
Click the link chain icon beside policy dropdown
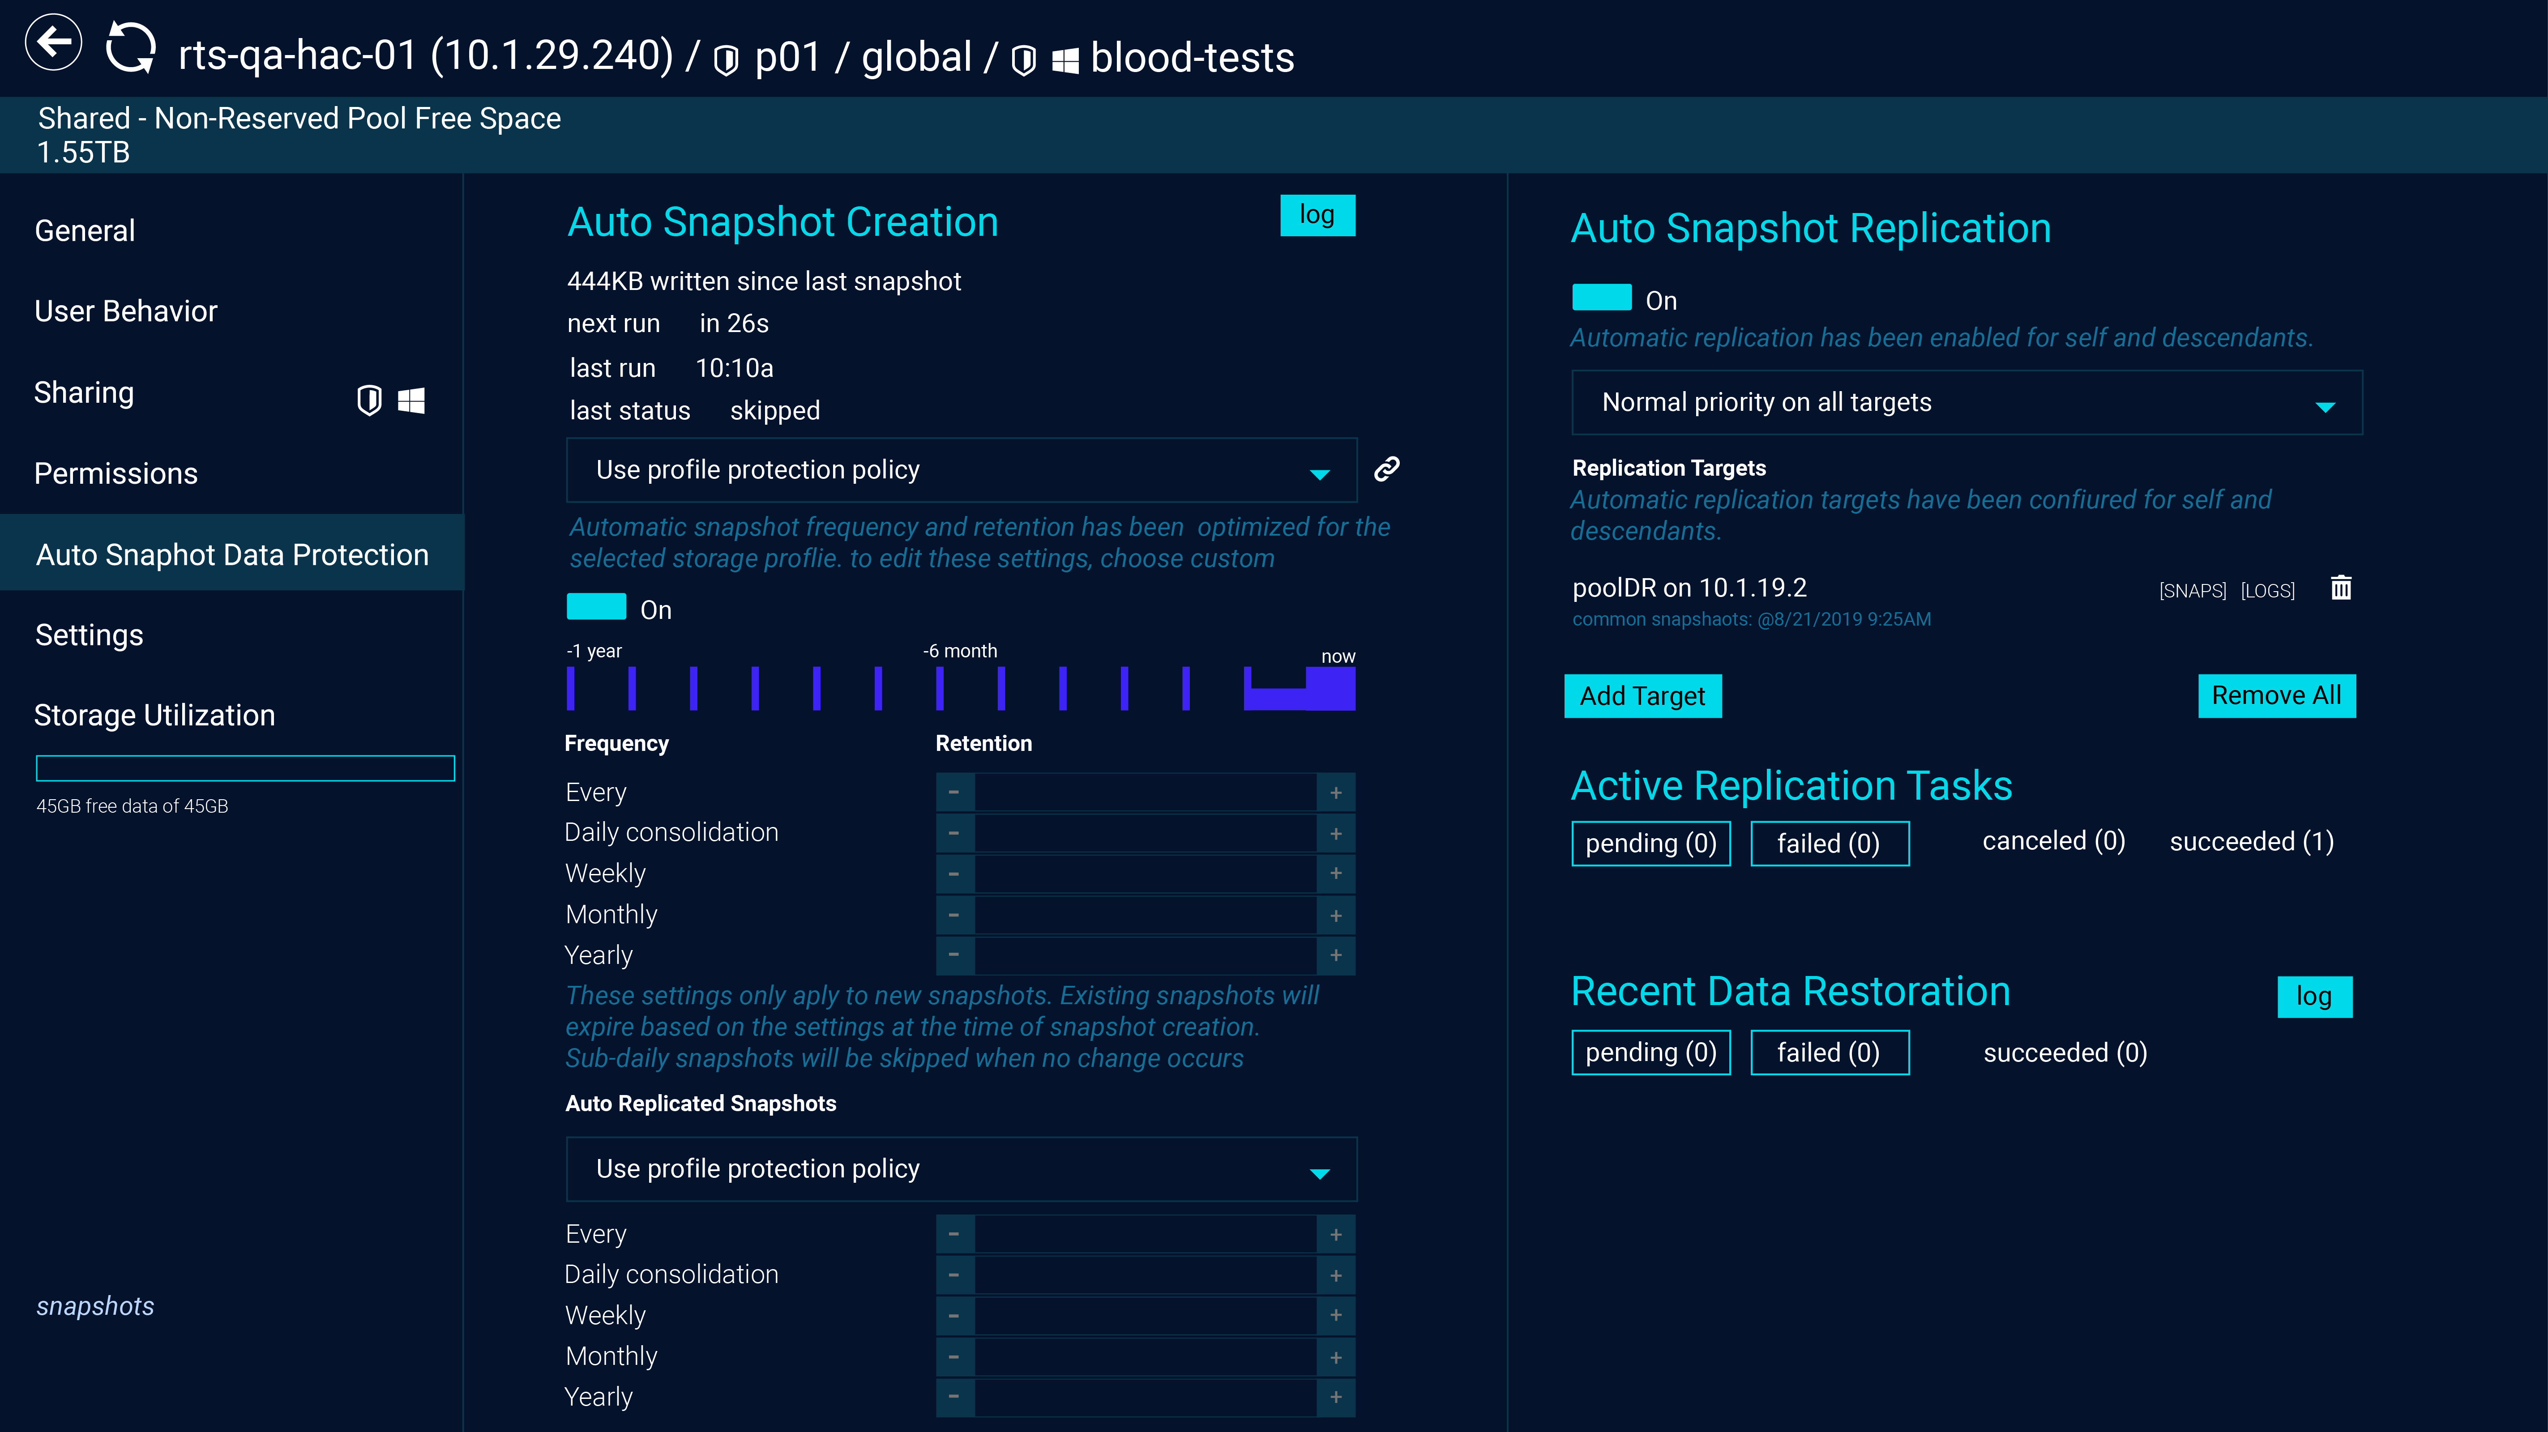click(1387, 469)
